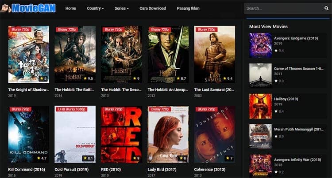This screenshot has width=332, height=178.
Task: Open Coherence poster
Action: point(215,134)
